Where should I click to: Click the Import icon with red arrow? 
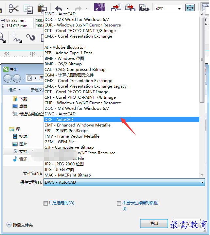point(116,8)
